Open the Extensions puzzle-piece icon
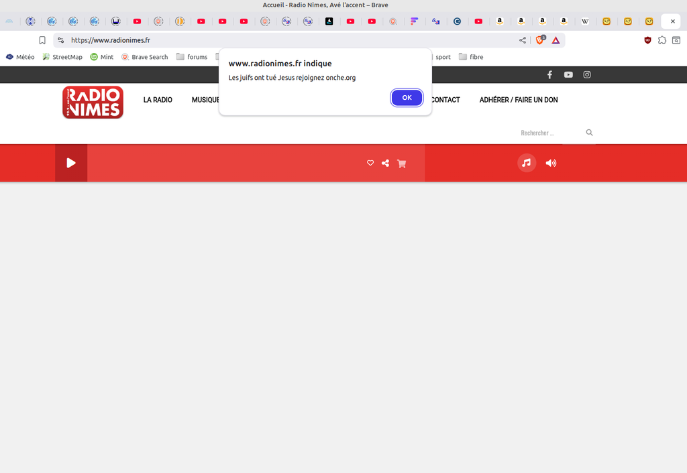 [x=662, y=40]
